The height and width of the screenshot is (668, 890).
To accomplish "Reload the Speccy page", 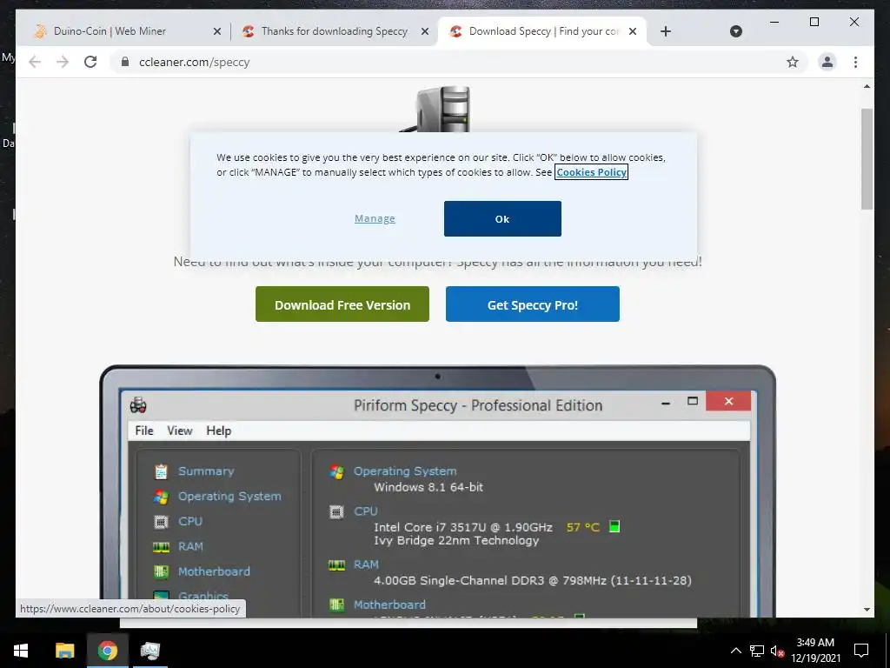I will [90, 62].
